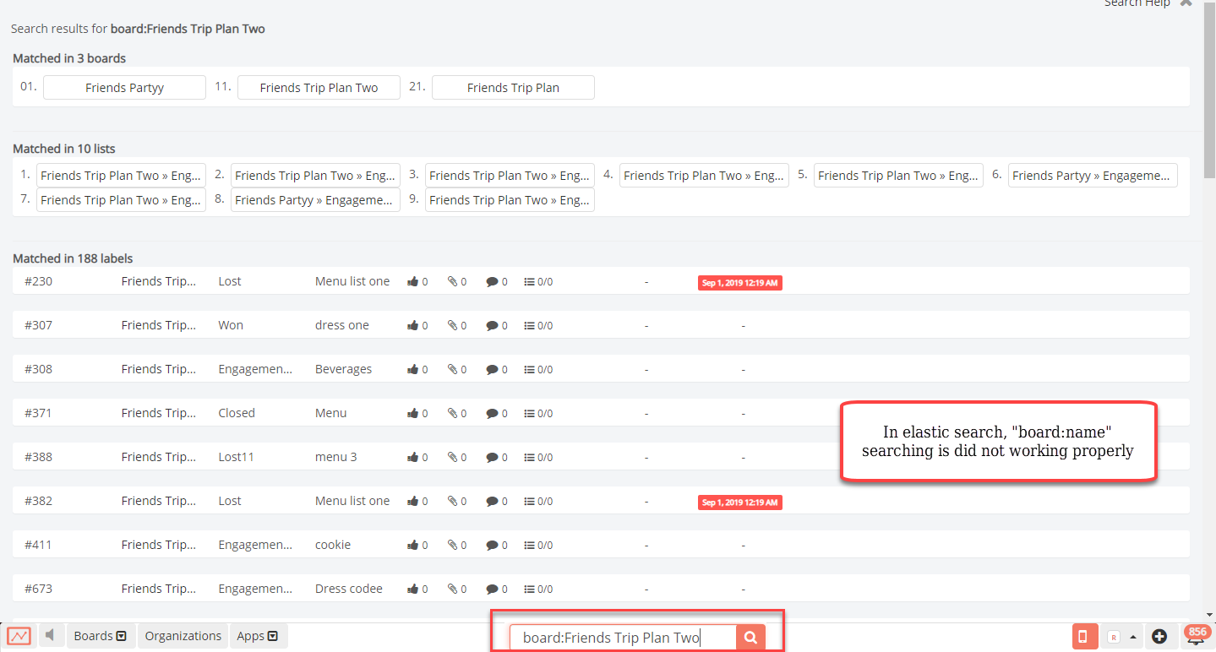1216x652 pixels.
Task: Expand the Boards dropdown
Action: point(100,635)
